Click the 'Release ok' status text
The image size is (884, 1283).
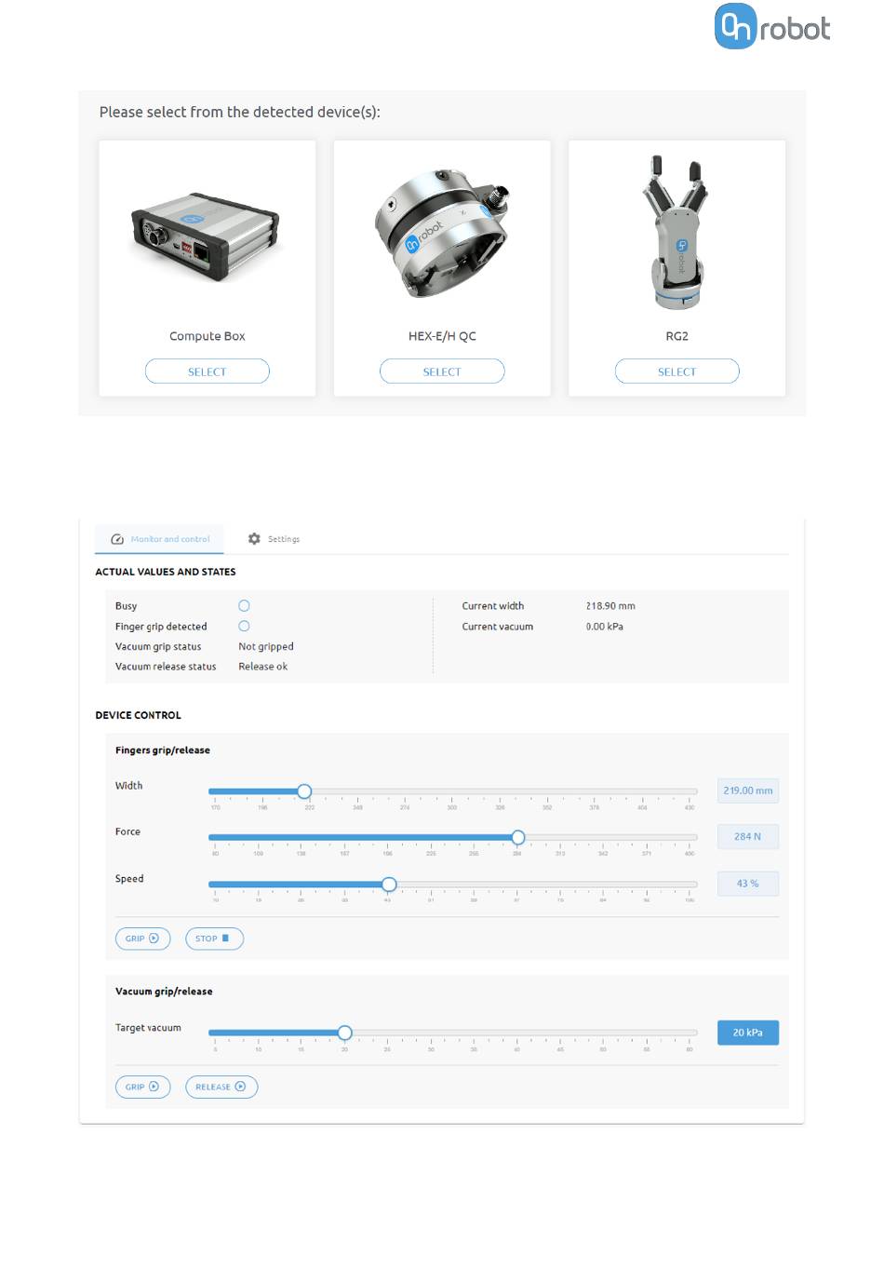263,667
